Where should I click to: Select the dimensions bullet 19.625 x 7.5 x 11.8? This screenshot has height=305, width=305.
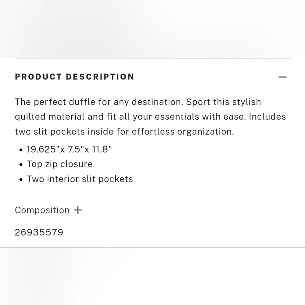(69, 149)
